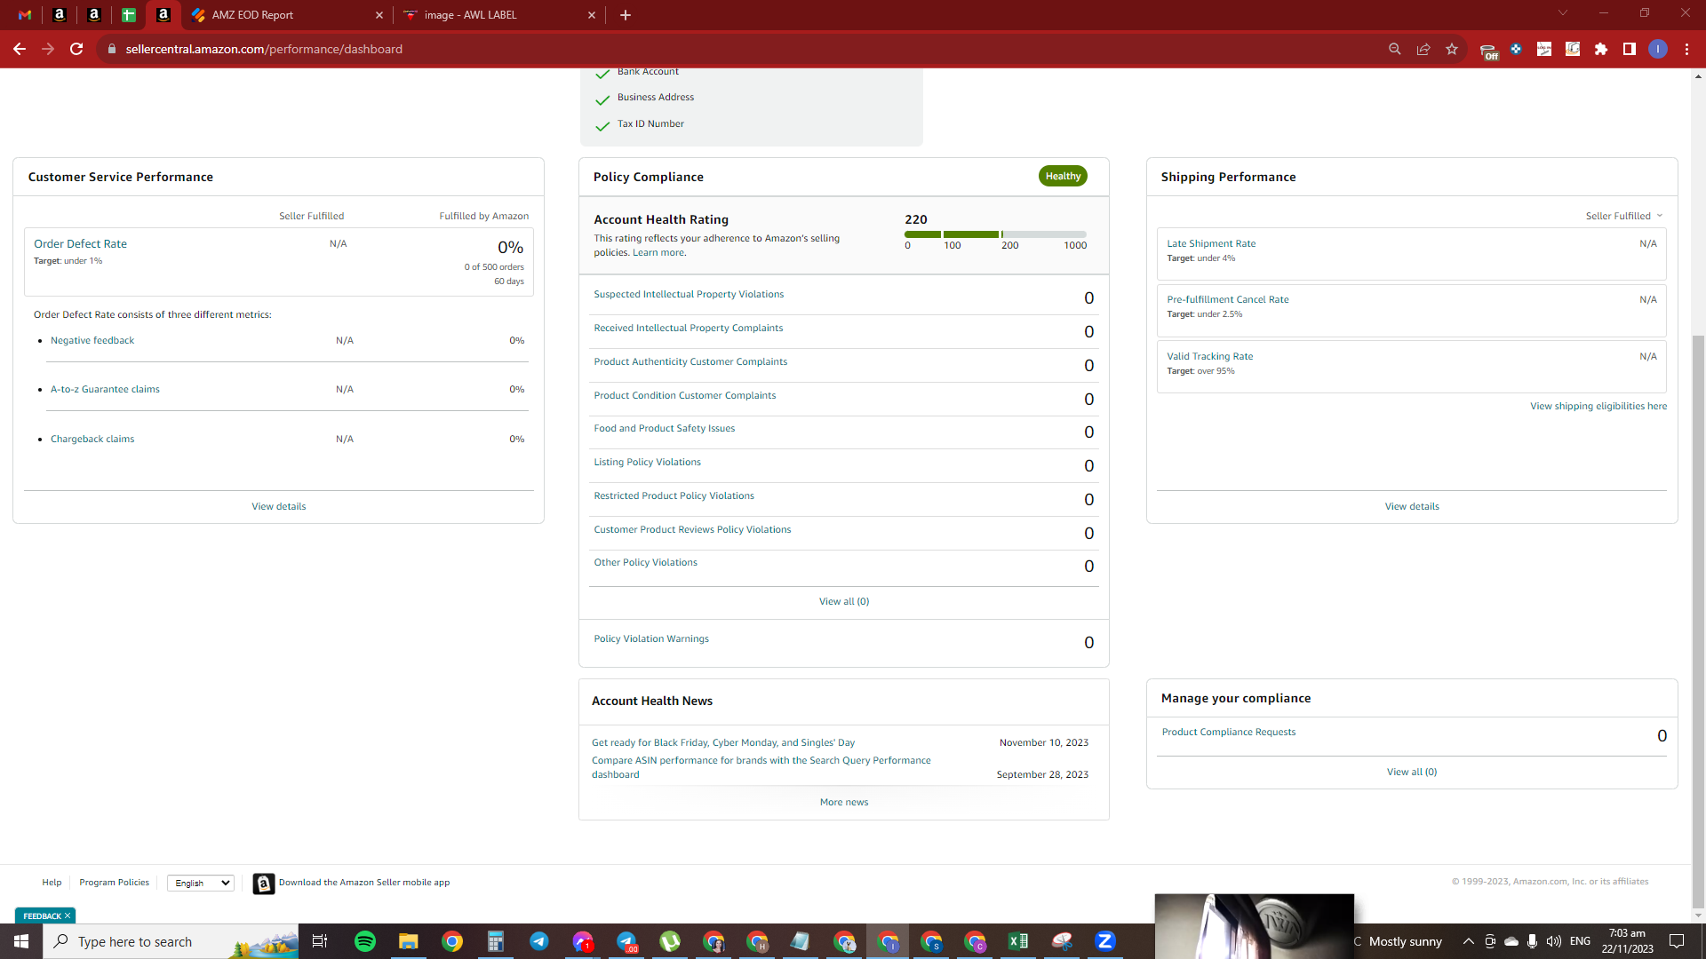Open Listing Policy Violations
The image size is (1706, 959).
click(x=647, y=463)
